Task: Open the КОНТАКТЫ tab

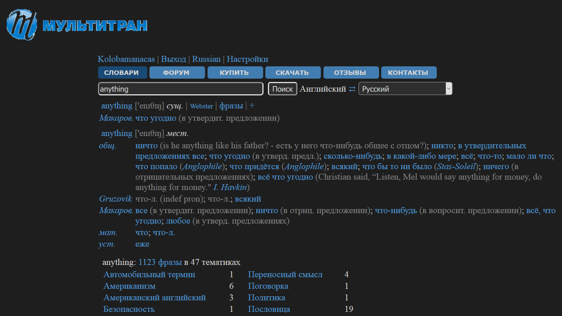Action: 409,73
